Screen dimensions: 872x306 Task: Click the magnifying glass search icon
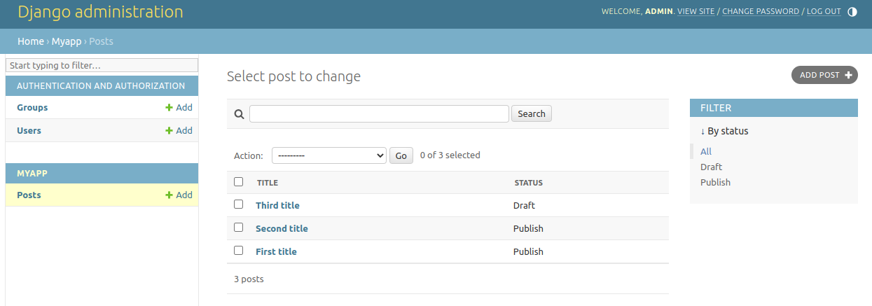coord(239,114)
